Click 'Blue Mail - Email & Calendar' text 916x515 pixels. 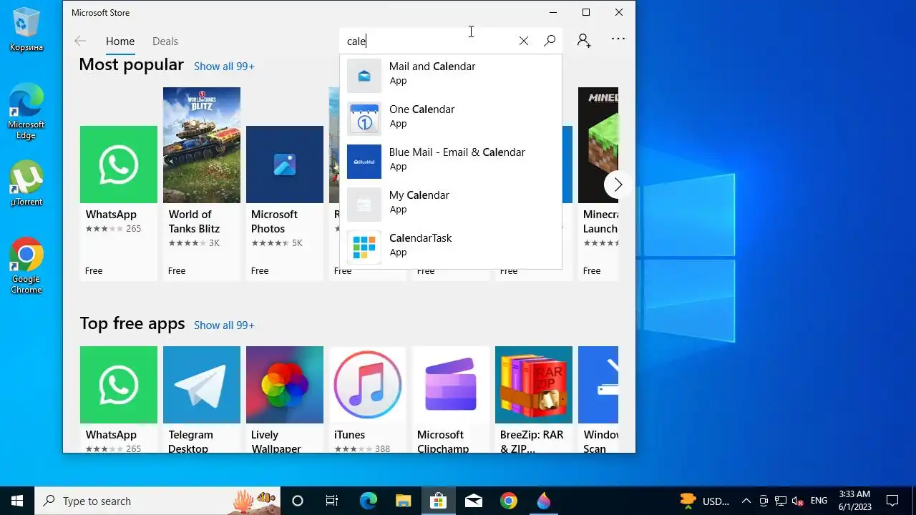(457, 152)
